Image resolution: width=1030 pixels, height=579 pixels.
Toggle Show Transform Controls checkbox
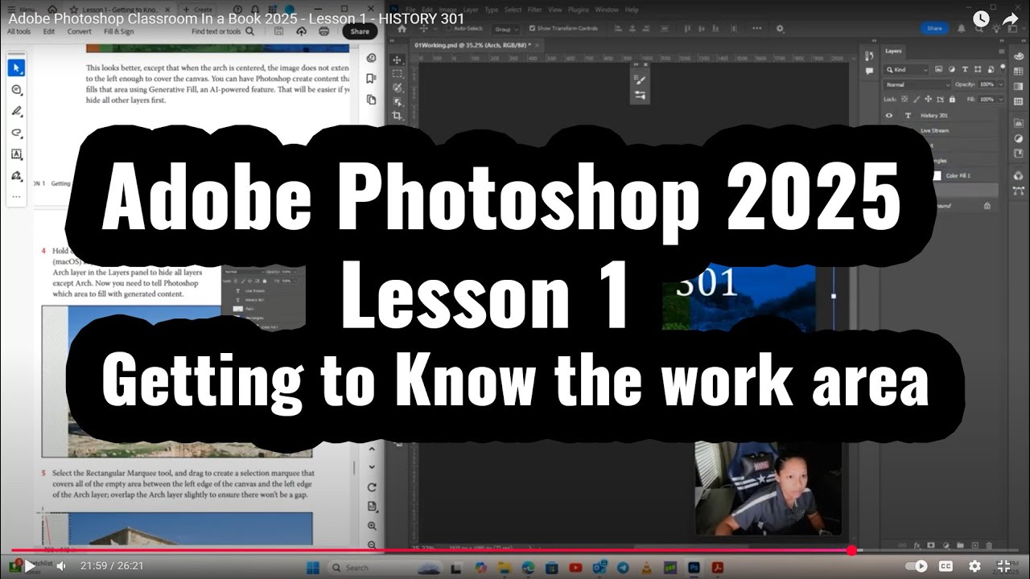531,28
